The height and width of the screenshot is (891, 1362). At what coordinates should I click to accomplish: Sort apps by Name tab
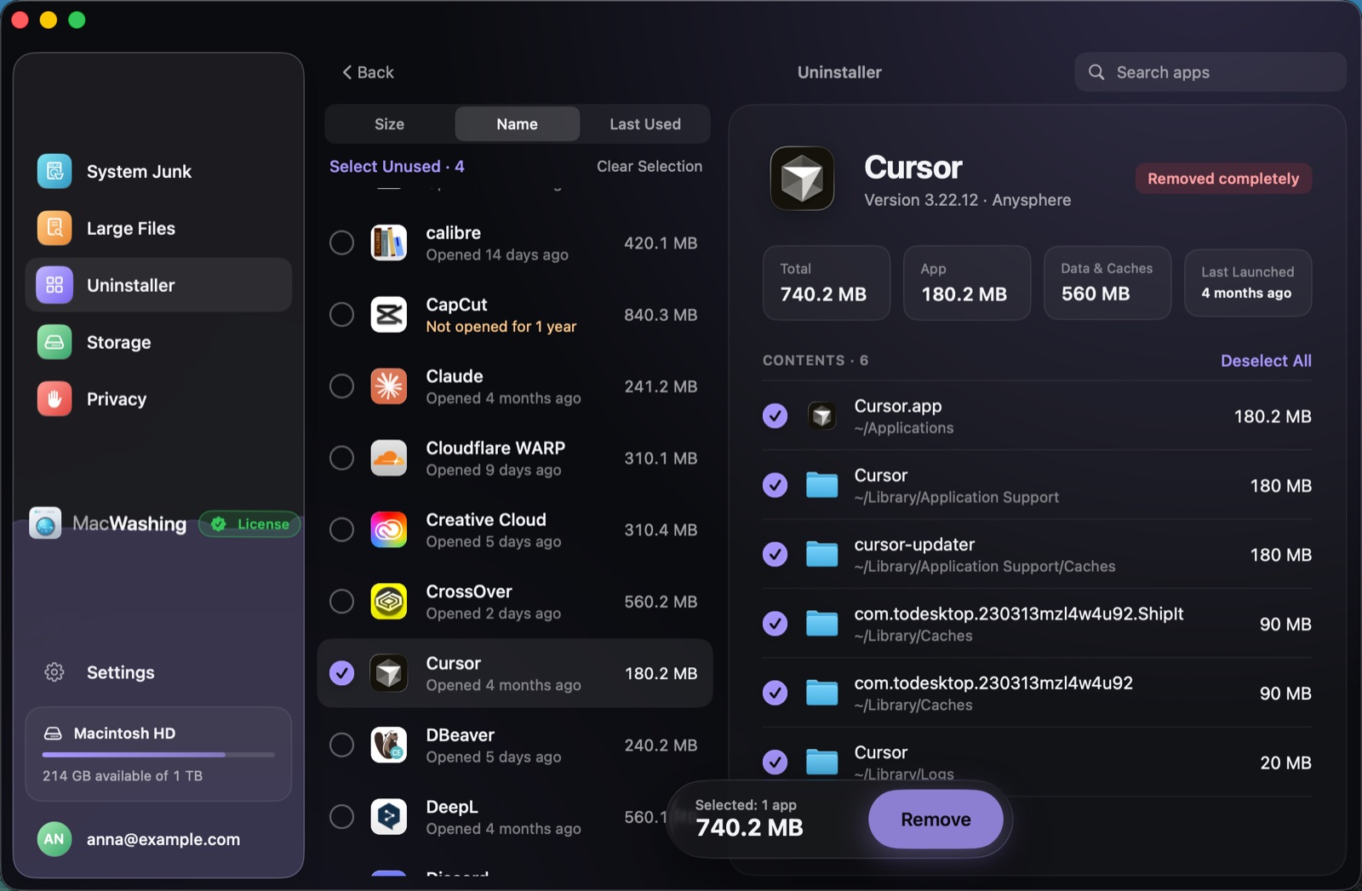click(518, 124)
